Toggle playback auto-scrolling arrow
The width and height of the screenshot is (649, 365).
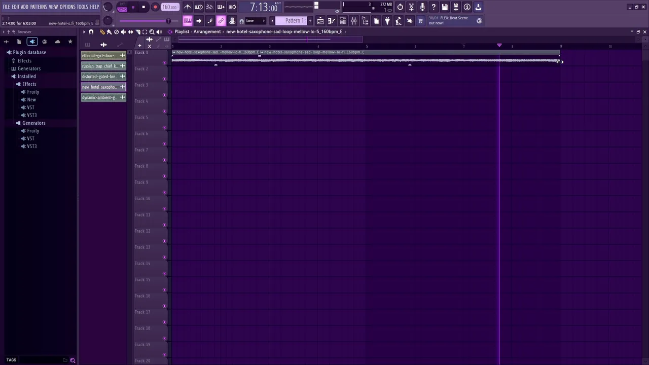199,21
